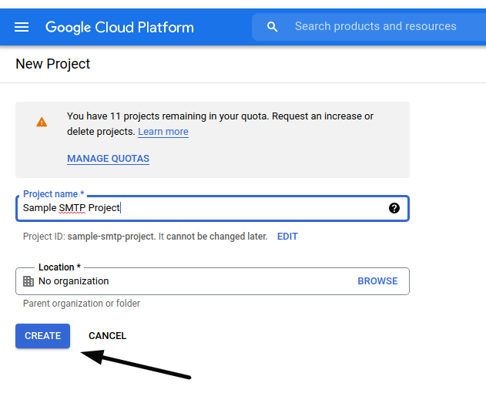This screenshot has width=486, height=393.
Task: Open the hamburger navigation menu
Action: [22, 27]
